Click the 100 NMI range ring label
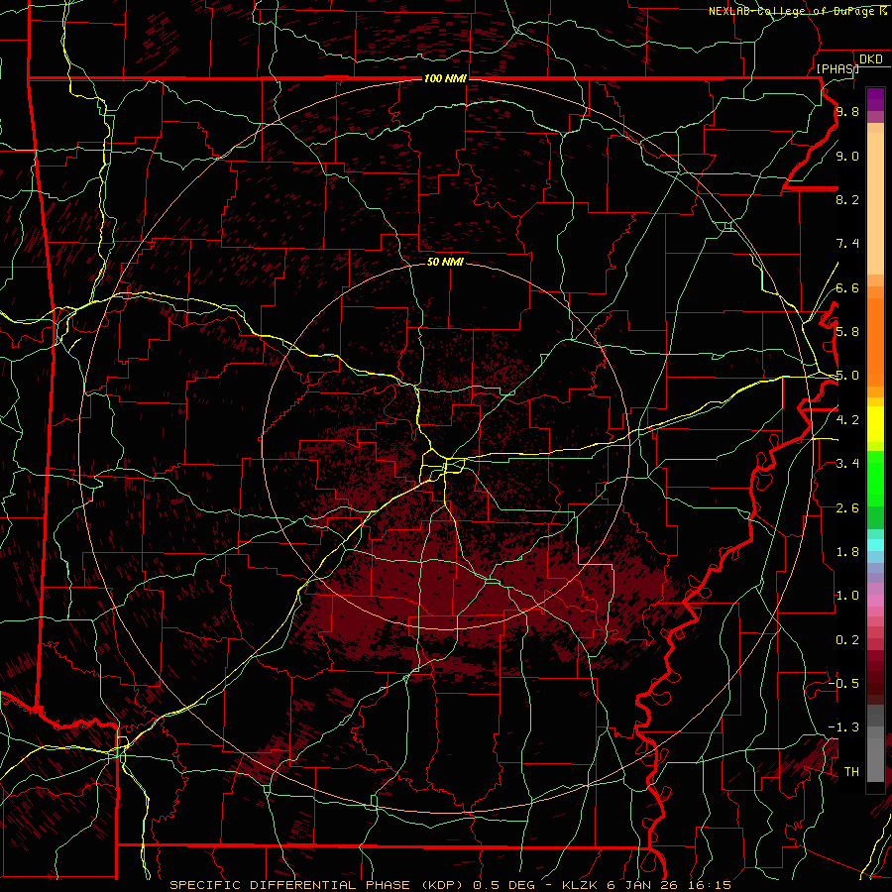 (x=445, y=78)
